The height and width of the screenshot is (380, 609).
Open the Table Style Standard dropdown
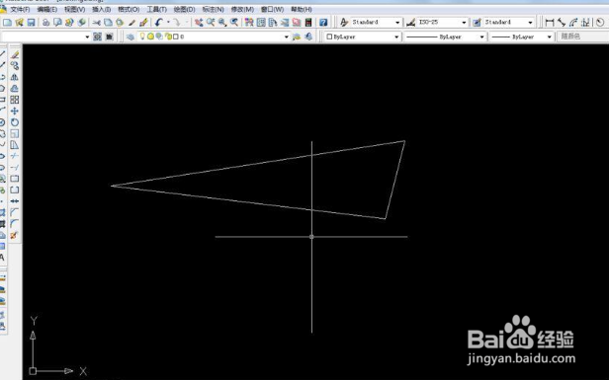(x=509, y=23)
